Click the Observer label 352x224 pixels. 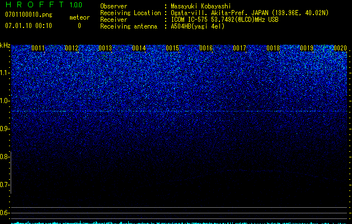click(114, 6)
